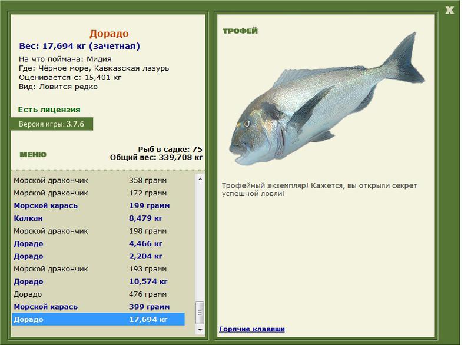The width and height of the screenshot is (471, 345).
Task: Close the trophy window with the X
Action: click(x=449, y=10)
